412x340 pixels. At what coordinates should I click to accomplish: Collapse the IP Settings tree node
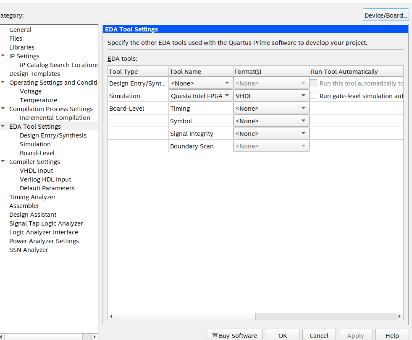pyautogui.click(x=3, y=56)
